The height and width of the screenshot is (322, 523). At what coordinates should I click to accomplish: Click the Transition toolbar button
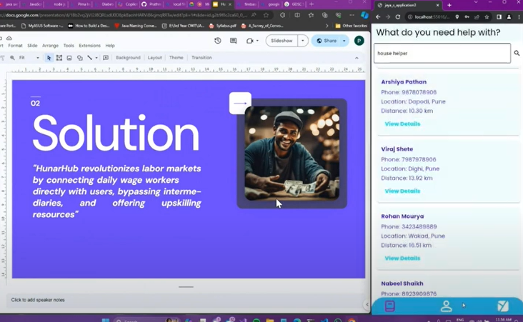[201, 58]
